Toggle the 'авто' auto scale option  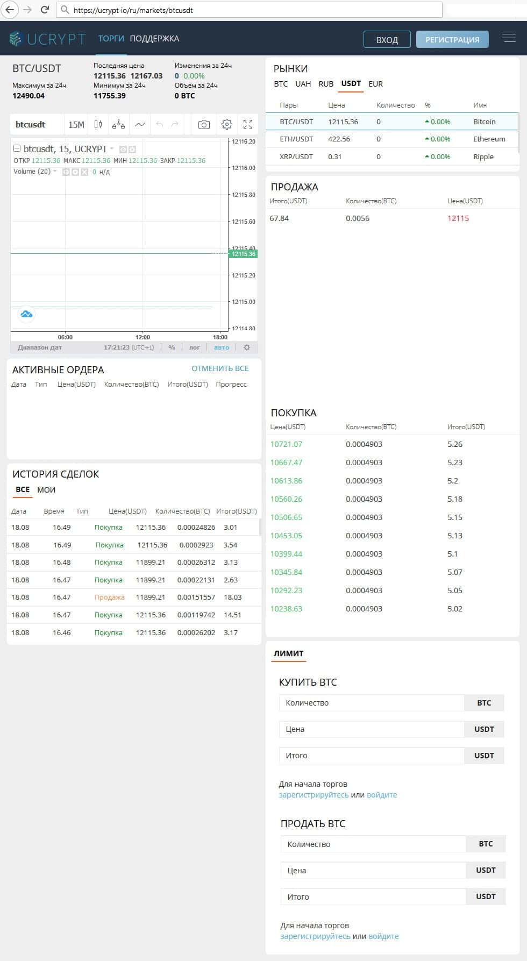click(x=222, y=347)
